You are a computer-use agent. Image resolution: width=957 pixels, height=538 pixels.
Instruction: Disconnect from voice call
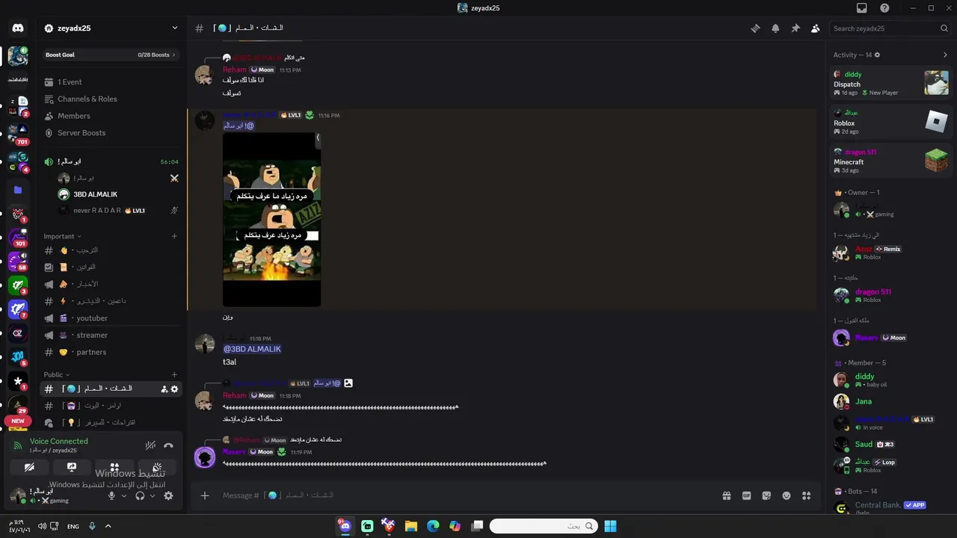click(168, 445)
